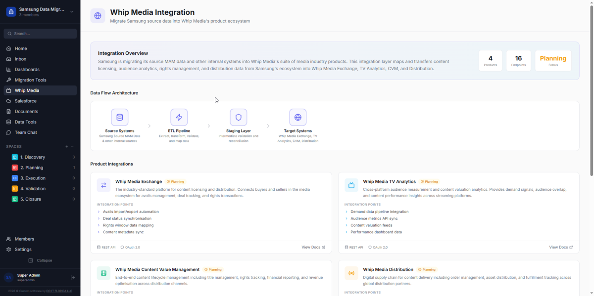Open the 2. Planning space
The image size is (594, 296).
click(31, 168)
